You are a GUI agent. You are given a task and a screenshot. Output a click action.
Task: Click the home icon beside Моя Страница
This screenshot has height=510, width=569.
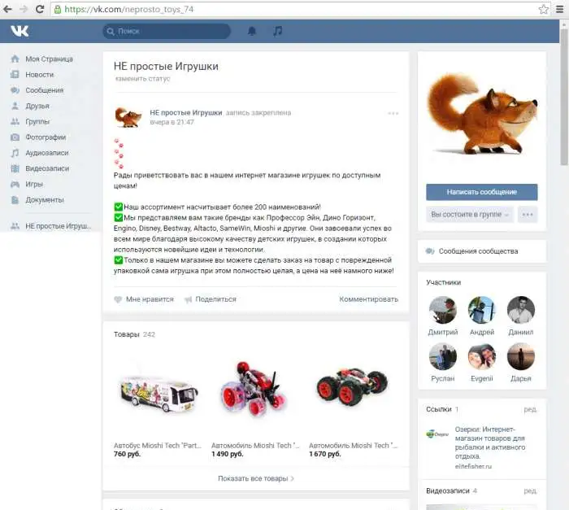click(x=15, y=59)
